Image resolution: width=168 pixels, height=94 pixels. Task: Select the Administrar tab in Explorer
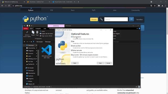tap(56, 26)
